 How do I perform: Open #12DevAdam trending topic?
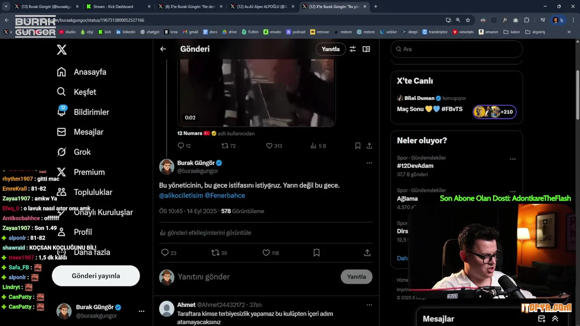[415, 166]
